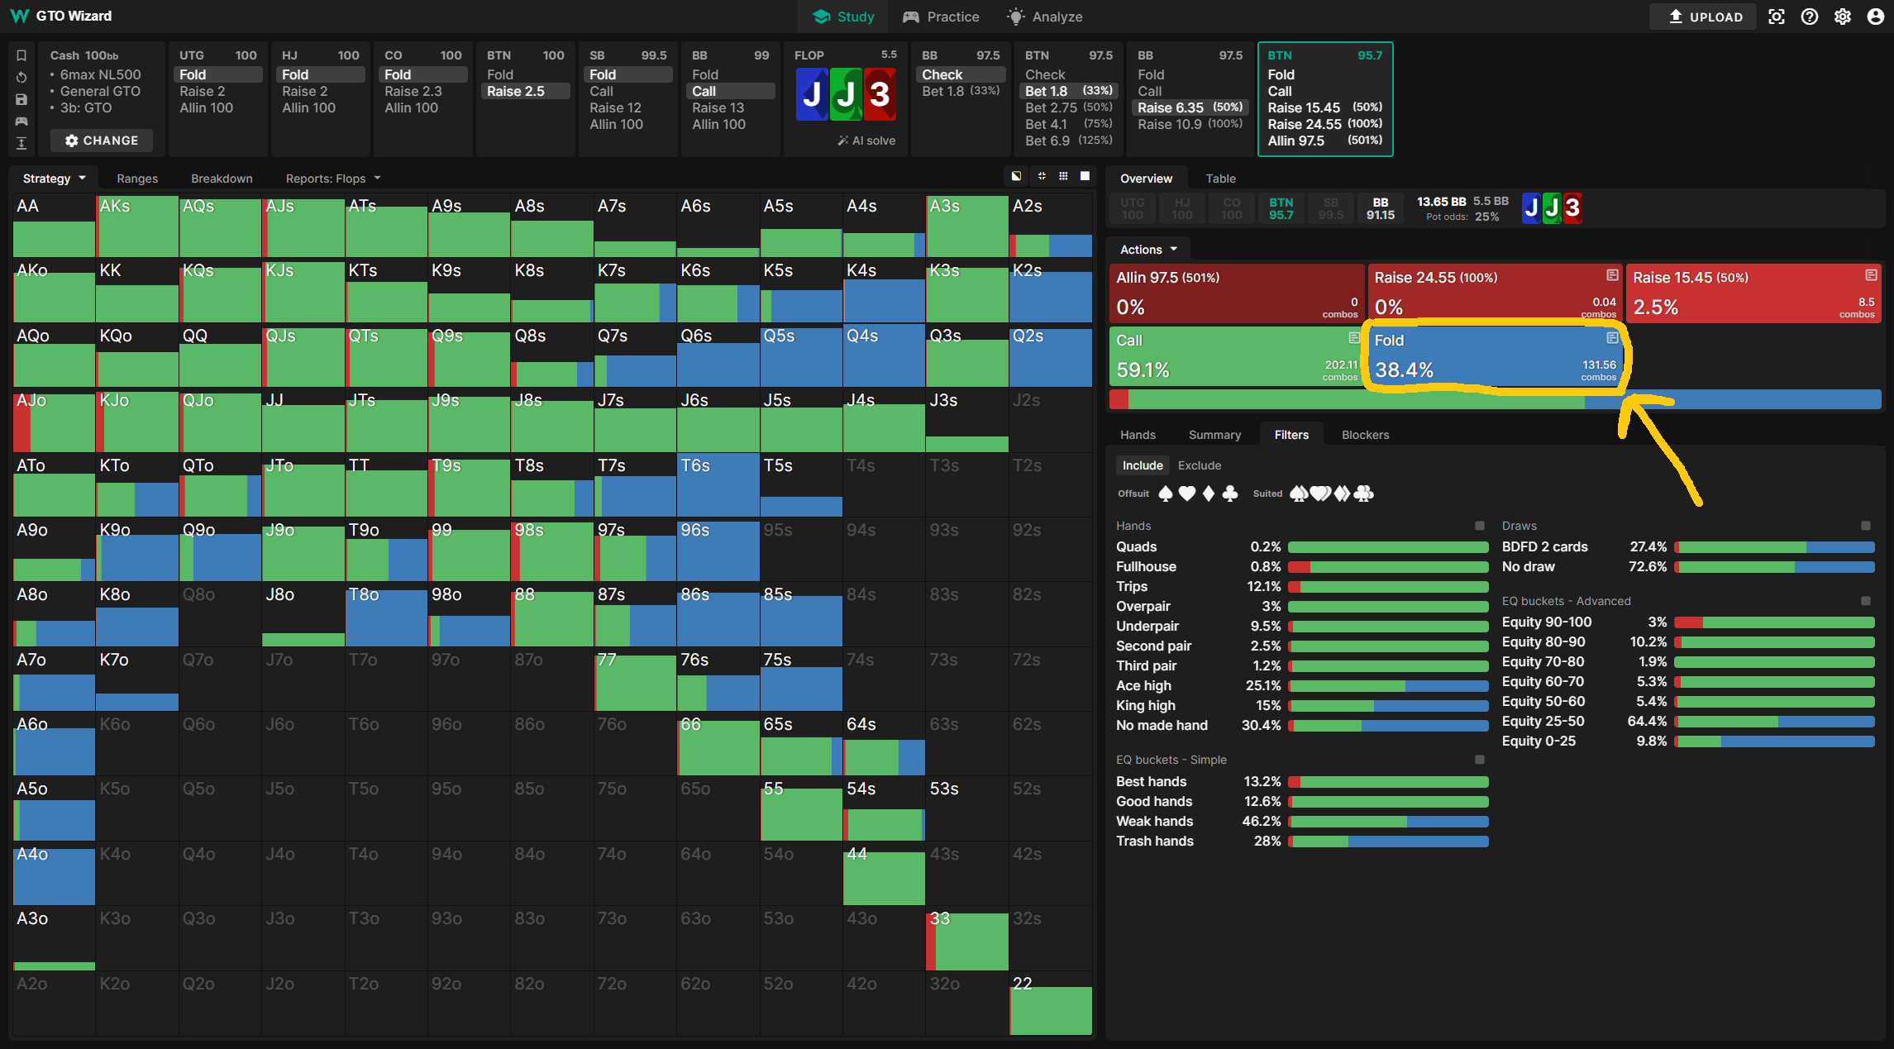The width and height of the screenshot is (1894, 1049).
Task: Toggle the Draws section checkbox
Action: [x=1865, y=526]
